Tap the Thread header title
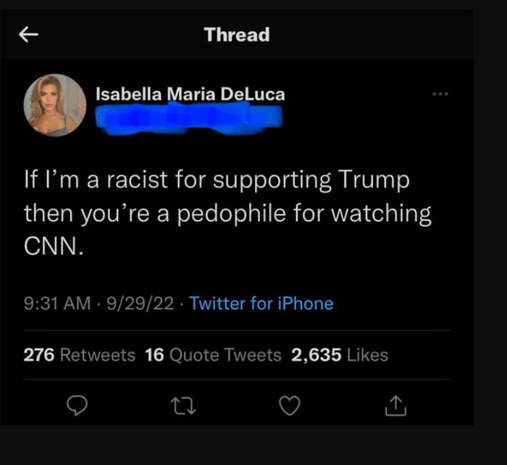Image resolution: width=507 pixels, height=465 pixels. [236, 34]
